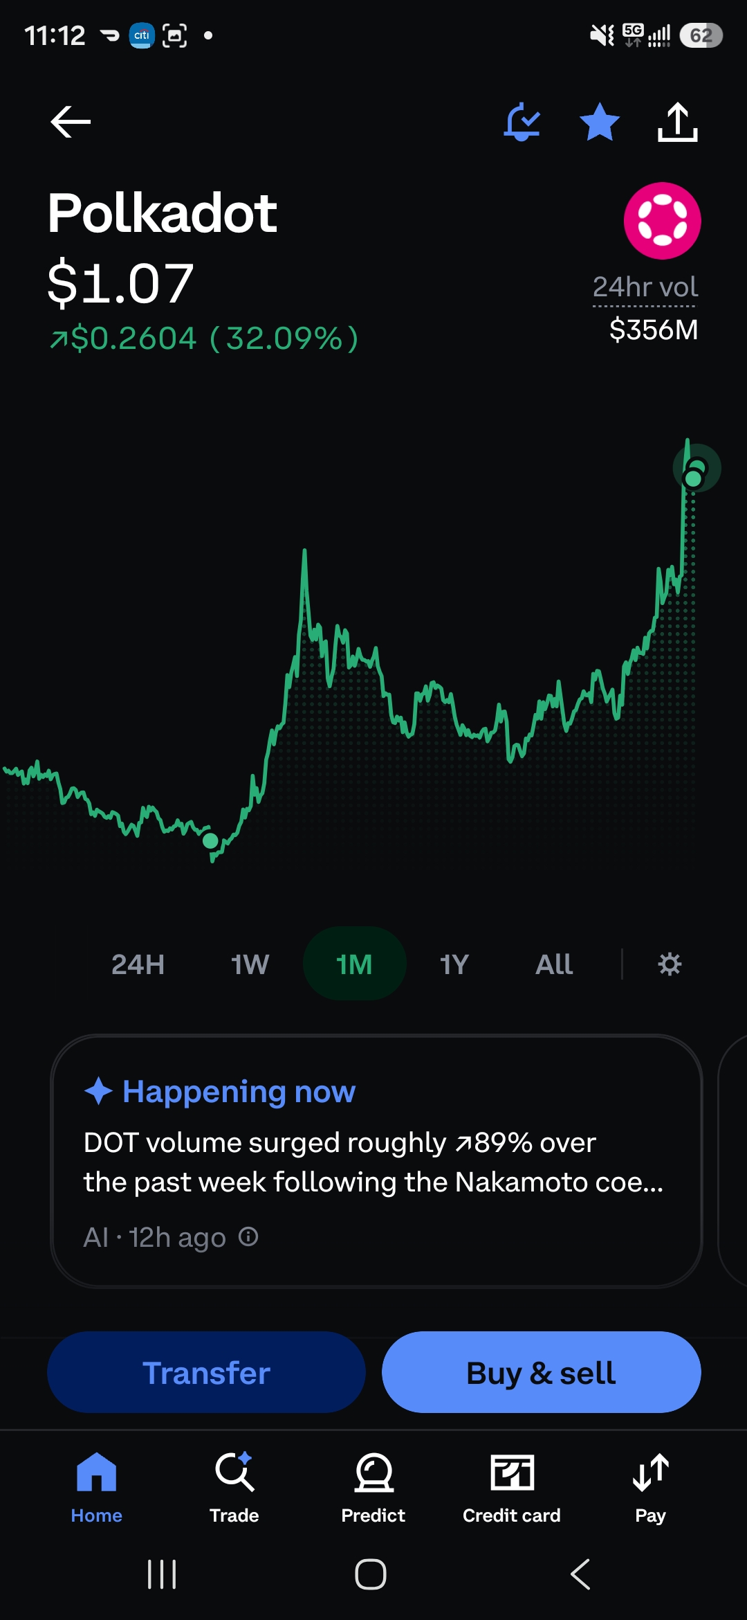This screenshot has height=1620, width=747.
Task: Tap the AI info circle icon
Action: click(x=248, y=1236)
